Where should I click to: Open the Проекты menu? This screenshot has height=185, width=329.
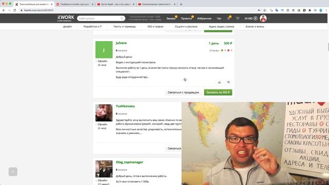tap(186, 18)
